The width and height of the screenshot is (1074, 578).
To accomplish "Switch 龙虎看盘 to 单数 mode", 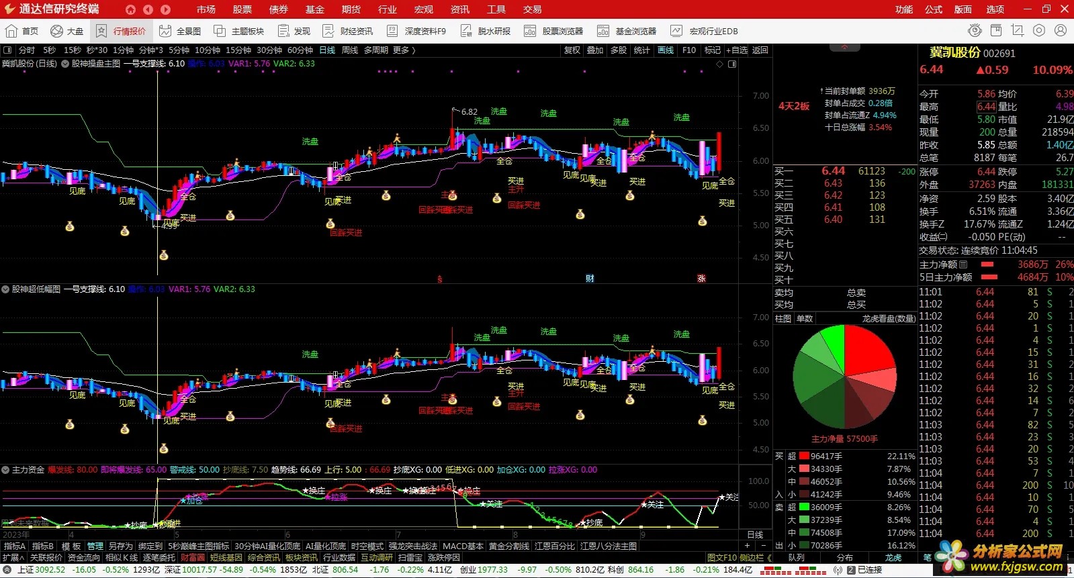I will (x=805, y=318).
